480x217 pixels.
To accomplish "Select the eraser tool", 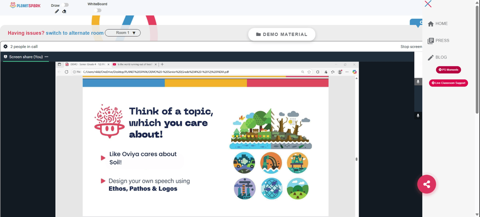I will (x=64, y=12).
